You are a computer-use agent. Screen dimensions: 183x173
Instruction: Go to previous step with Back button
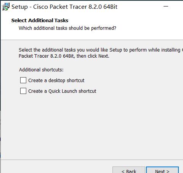point(129,170)
